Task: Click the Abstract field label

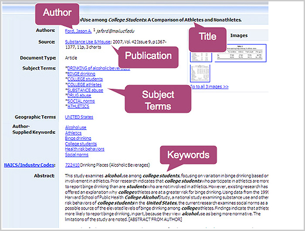Action: [x=44, y=176]
